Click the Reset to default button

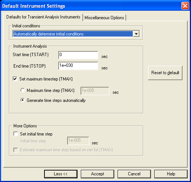point(165,73)
